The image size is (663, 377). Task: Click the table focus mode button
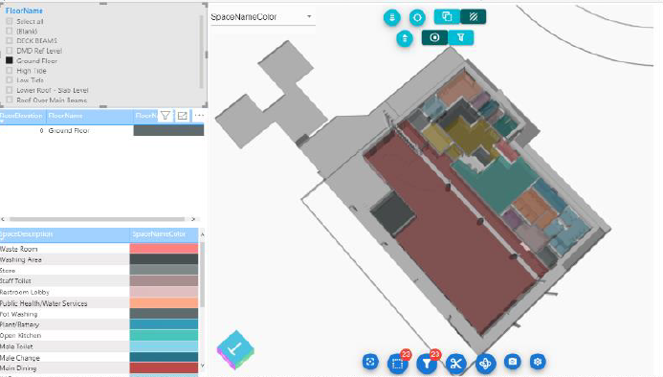point(182,115)
